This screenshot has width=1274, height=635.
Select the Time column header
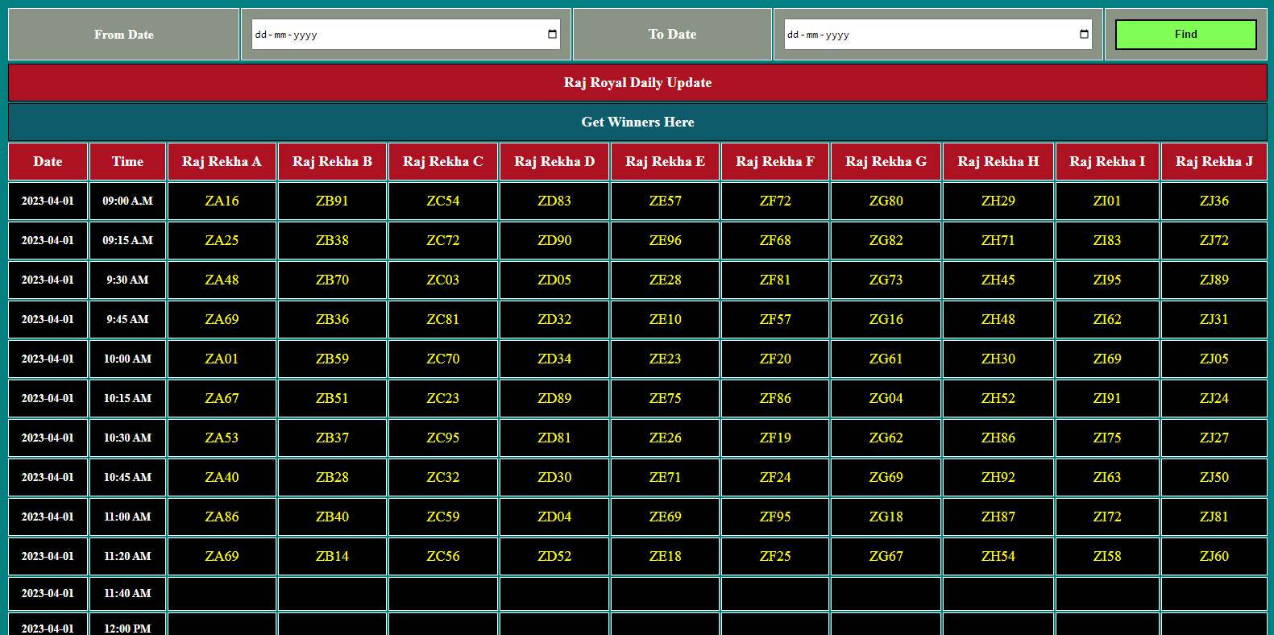tap(127, 162)
